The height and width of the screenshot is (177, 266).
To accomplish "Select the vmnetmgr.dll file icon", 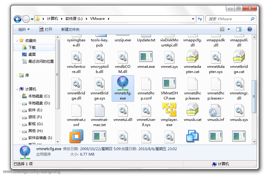I will point(239,84).
